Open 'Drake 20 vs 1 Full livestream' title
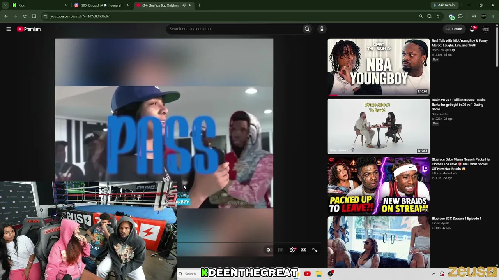This screenshot has width=499, height=280. (458, 105)
